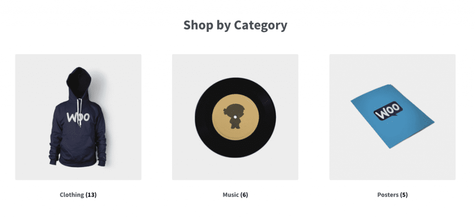Open the Clothing category hoodie thumbnail
The height and width of the screenshot is (217, 475).
(78, 117)
